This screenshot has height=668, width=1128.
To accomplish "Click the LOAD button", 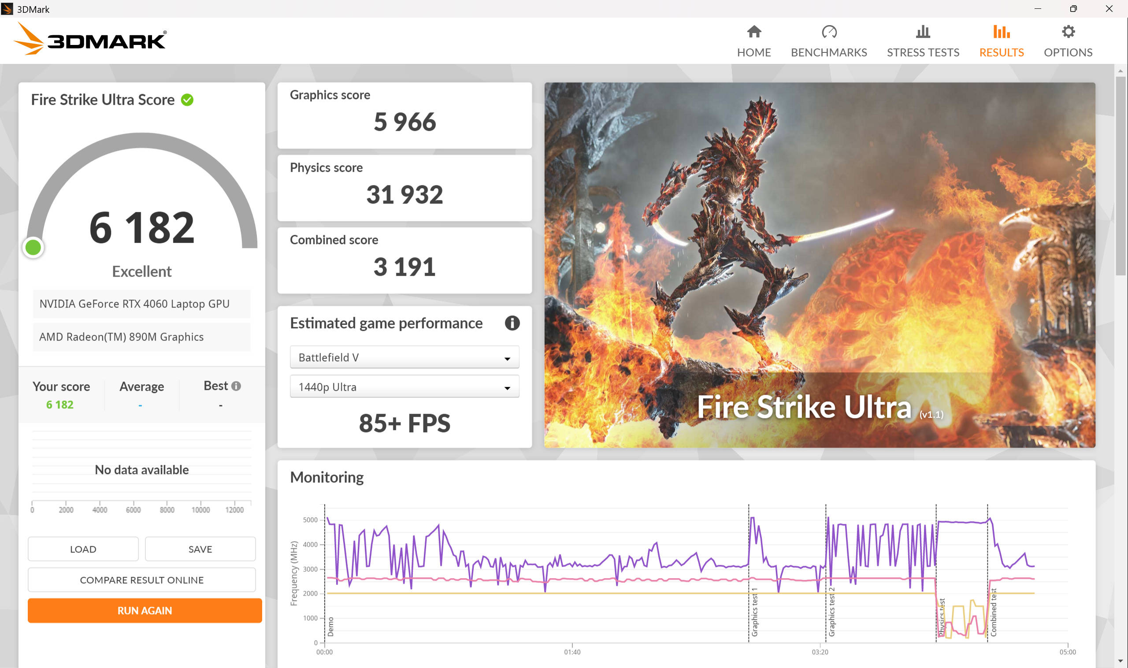I will [x=83, y=549].
